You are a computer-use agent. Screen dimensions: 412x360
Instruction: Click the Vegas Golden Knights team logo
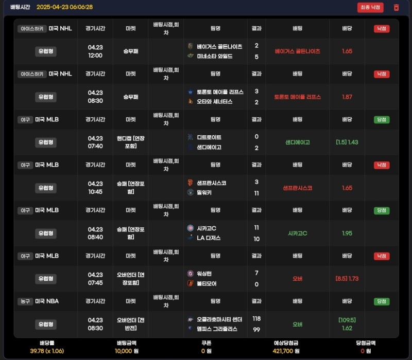(x=191, y=46)
